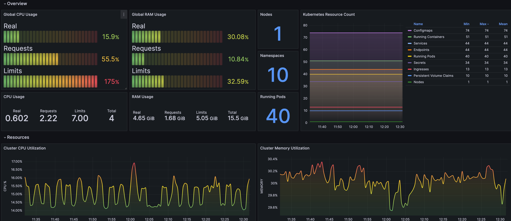This screenshot has height=221, width=511.
Task: Click the Configmaps series color line icon
Action: (x=409, y=31)
